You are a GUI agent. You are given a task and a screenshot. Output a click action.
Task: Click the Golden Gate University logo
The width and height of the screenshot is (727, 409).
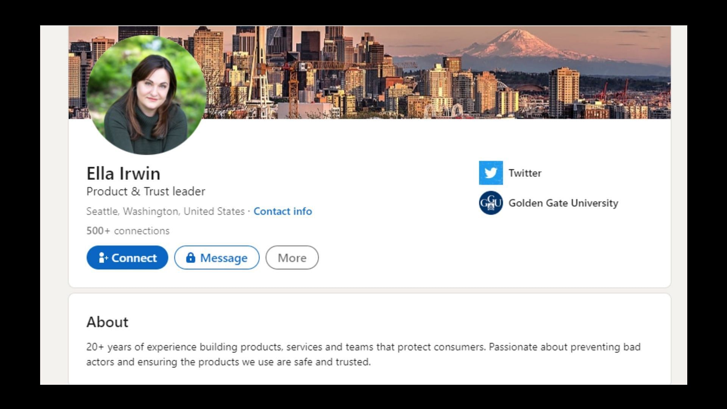[491, 203]
